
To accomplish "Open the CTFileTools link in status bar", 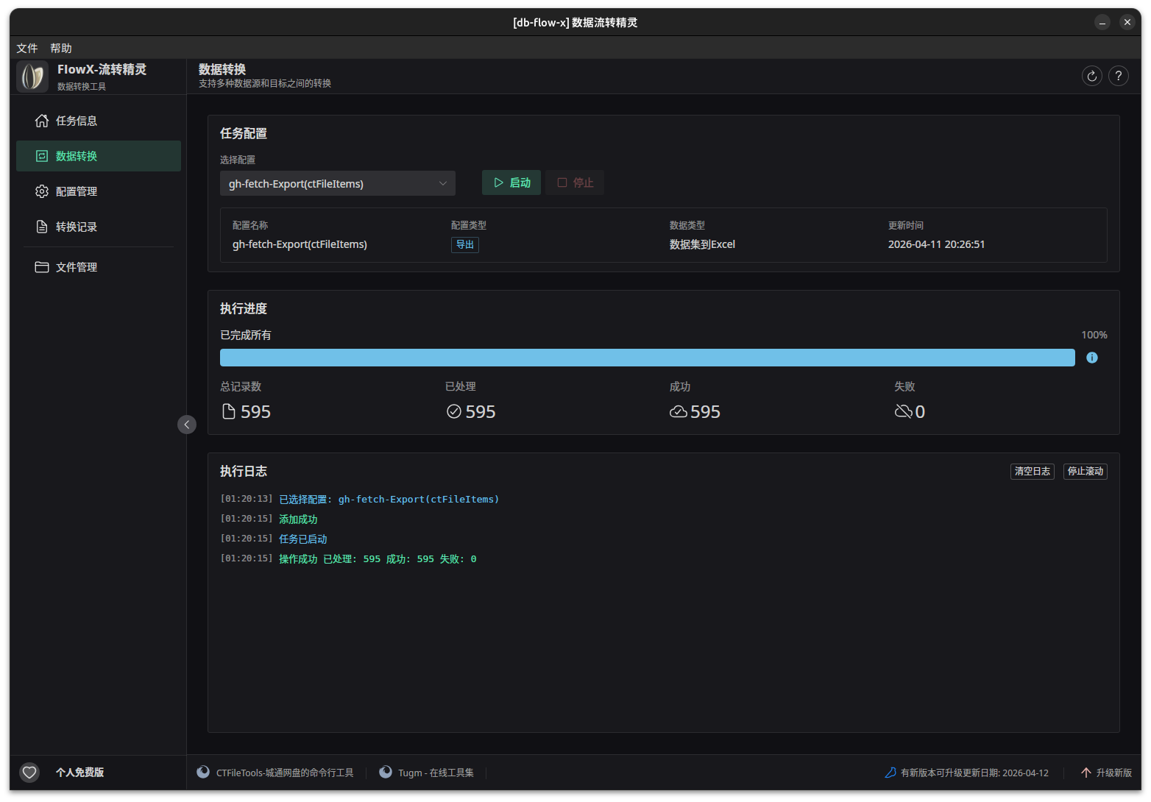I will click(284, 773).
